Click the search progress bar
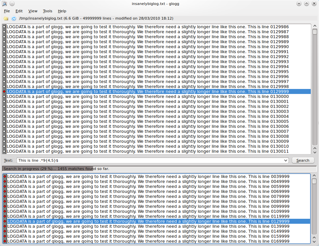 pos(159,169)
